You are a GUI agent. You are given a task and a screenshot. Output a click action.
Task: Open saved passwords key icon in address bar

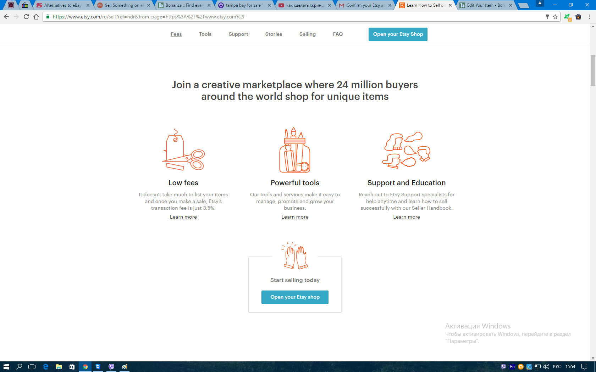(547, 17)
